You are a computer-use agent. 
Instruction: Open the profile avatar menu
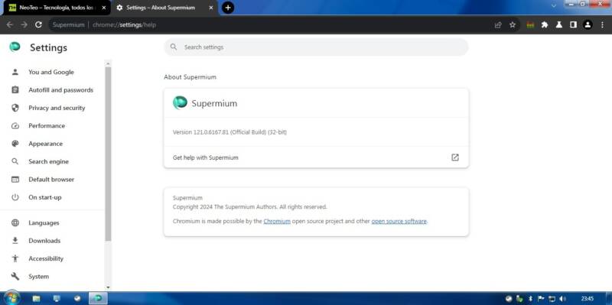tap(588, 24)
